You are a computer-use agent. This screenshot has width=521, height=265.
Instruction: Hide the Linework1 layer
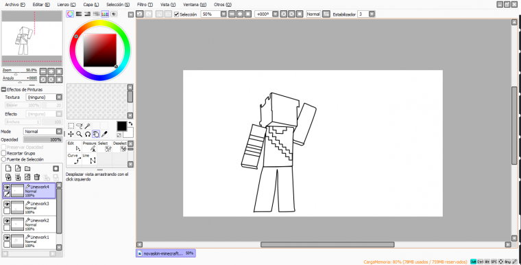(7, 238)
